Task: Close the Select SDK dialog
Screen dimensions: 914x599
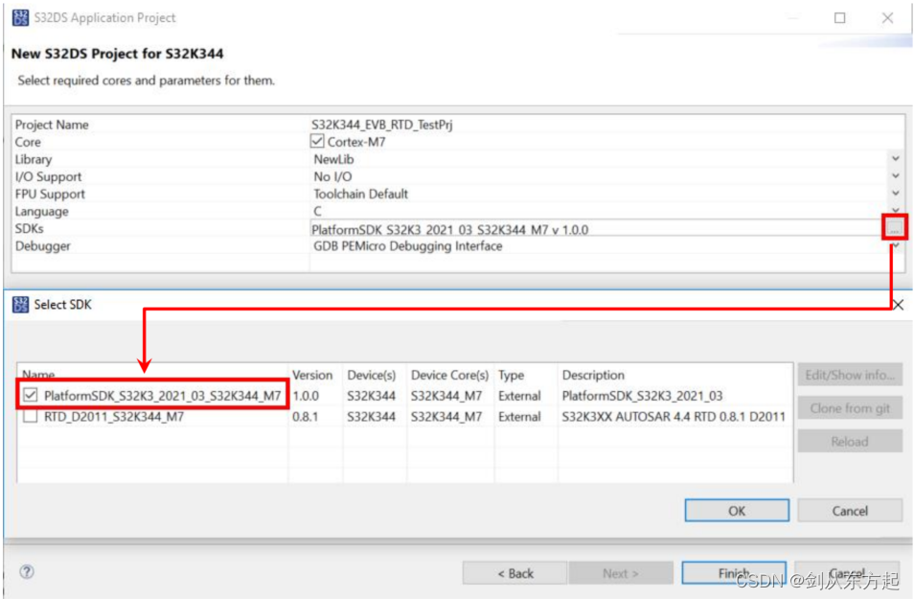Action: pos(899,305)
